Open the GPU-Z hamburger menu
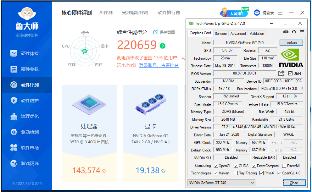 point(302,32)
